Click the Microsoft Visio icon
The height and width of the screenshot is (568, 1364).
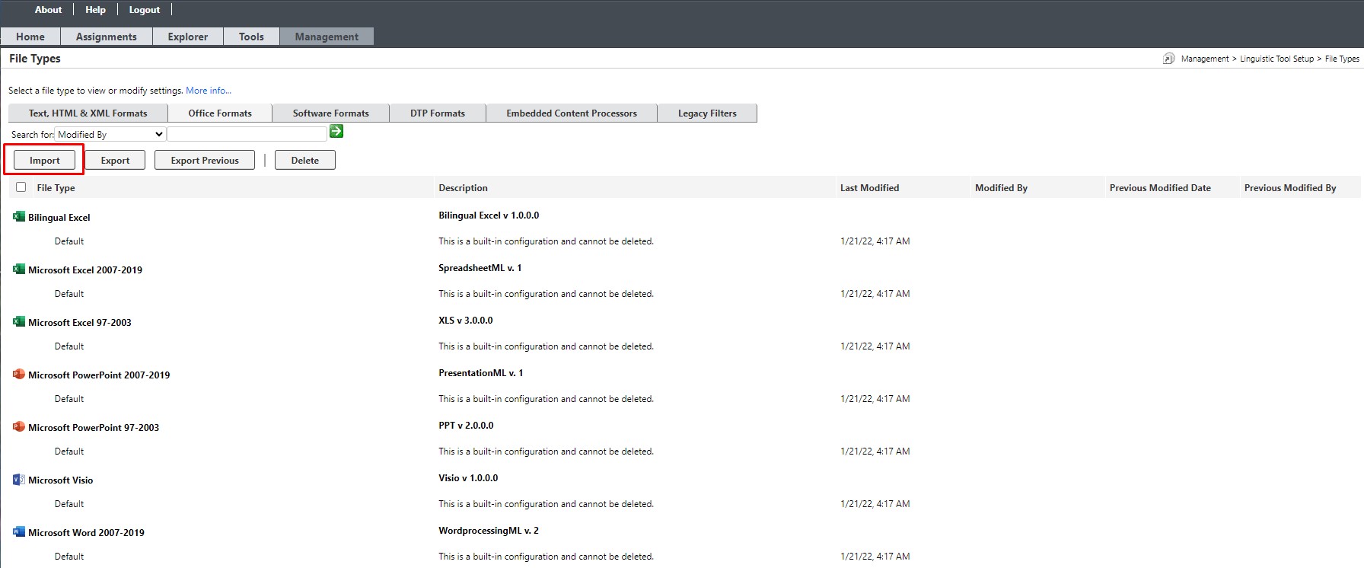[x=19, y=480]
